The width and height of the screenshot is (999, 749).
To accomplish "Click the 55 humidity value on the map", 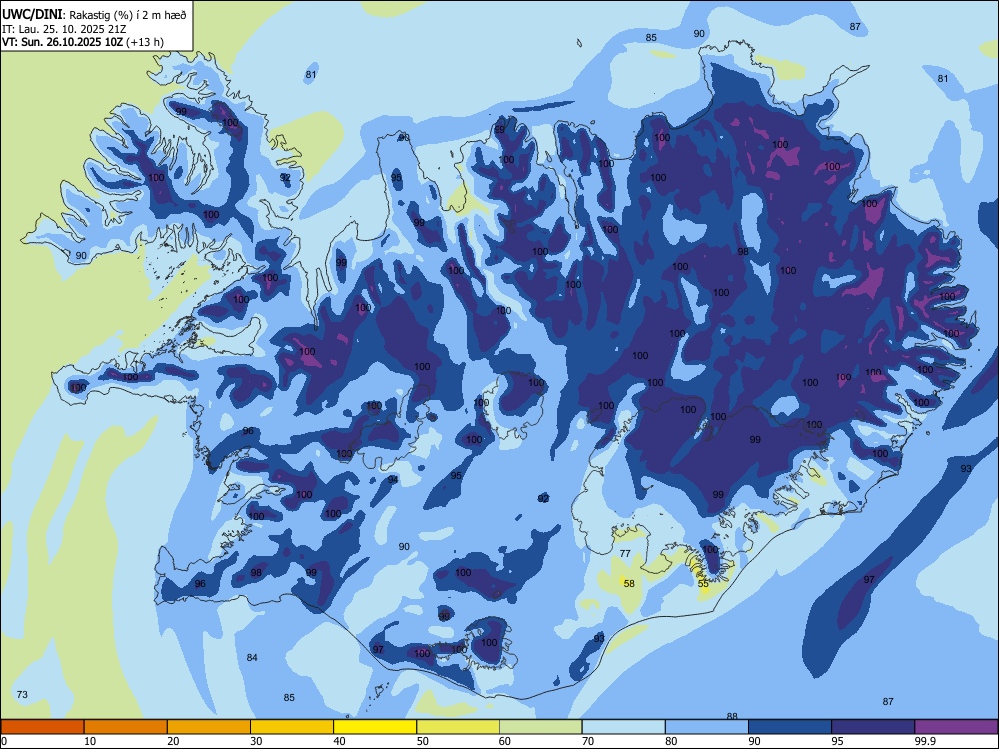I will click(x=703, y=583).
